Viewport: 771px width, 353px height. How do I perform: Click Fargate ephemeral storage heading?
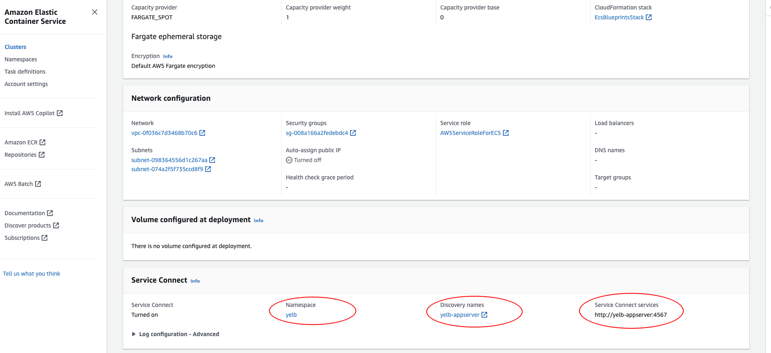coord(176,37)
